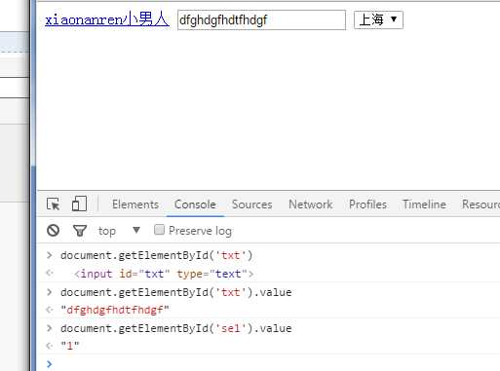Clear the console with the circle-slash icon
The width and height of the screenshot is (500, 371).
53,231
